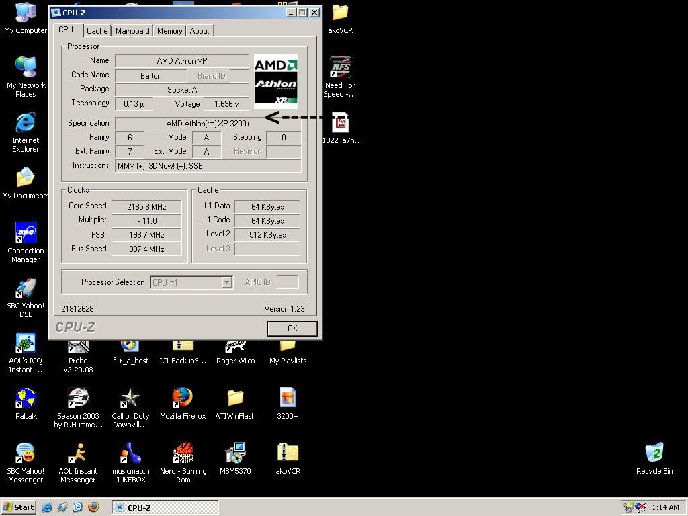Image resolution: width=688 pixels, height=516 pixels.
Task: Open My Computer icon
Action: click(26, 13)
